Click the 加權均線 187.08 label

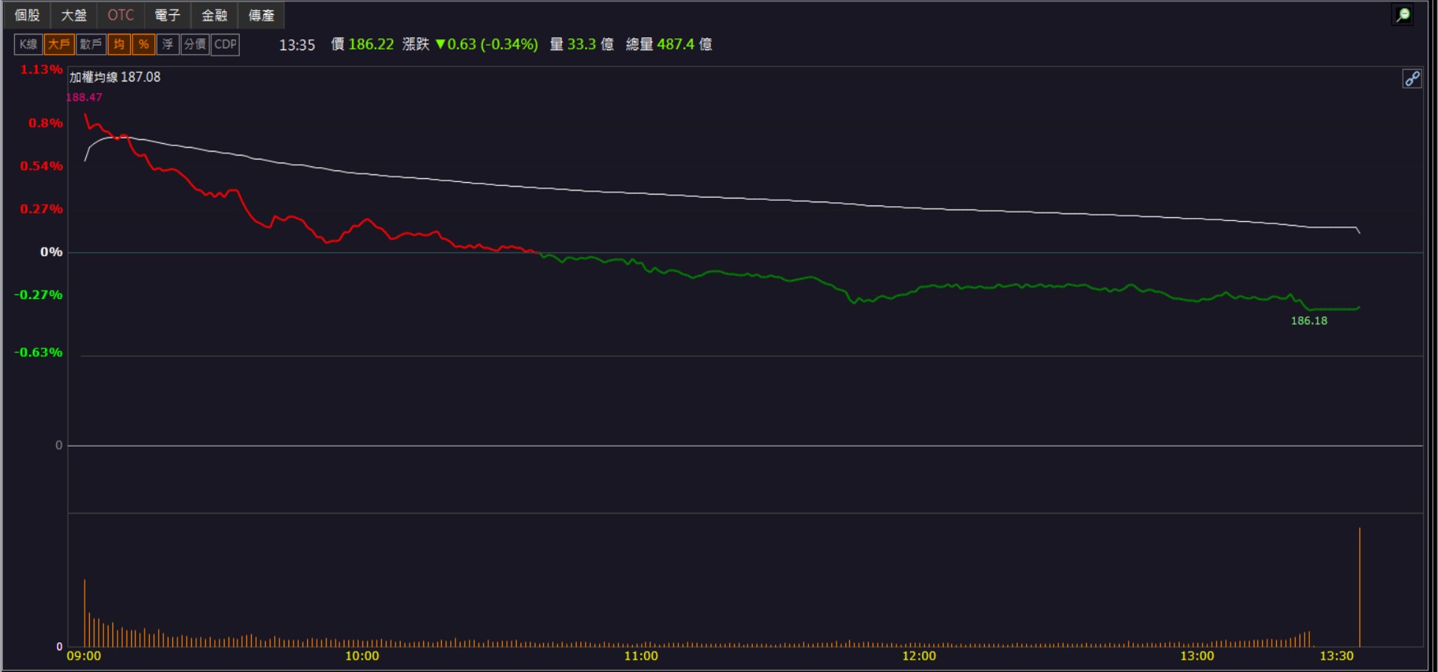click(x=115, y=77)
